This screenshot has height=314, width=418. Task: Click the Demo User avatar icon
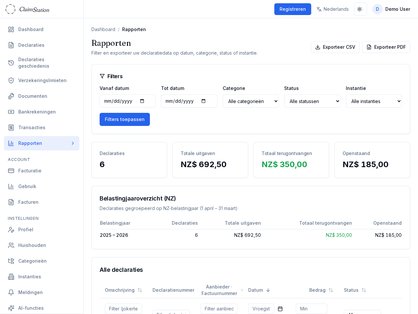pos(377,9)
